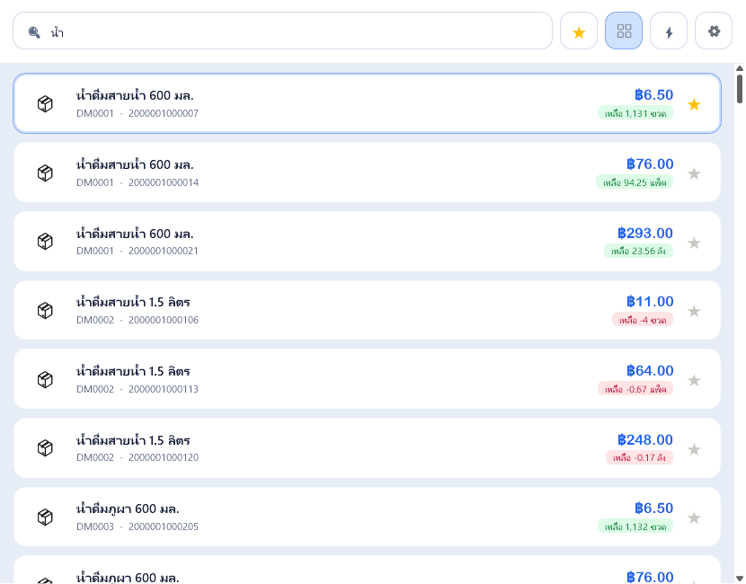The height and width of the screenshot is (584, 746).
Task: Click box icon of product 2000001000113
Action: pyautogui.click(x=45, y=379)
